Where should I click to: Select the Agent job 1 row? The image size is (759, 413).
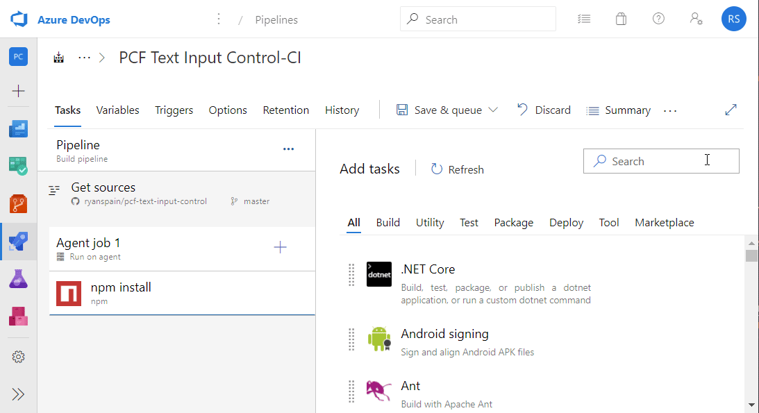tap(182, 248)
